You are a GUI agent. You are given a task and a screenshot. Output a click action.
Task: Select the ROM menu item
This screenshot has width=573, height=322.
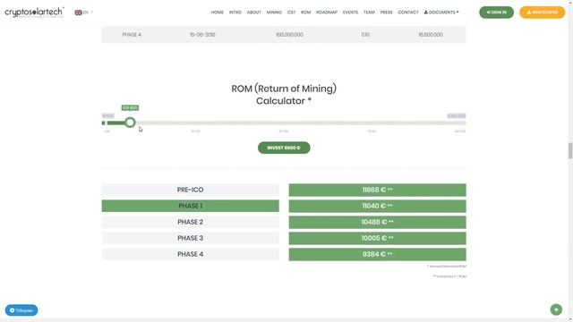[306, 13]
